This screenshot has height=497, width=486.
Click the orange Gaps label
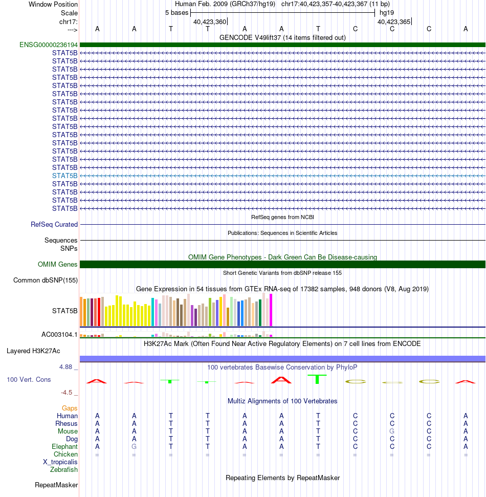(70, 408)
